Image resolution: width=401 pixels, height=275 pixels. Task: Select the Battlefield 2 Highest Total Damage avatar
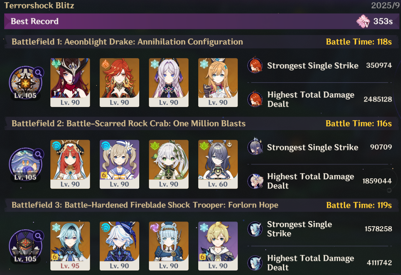(255, 181)
